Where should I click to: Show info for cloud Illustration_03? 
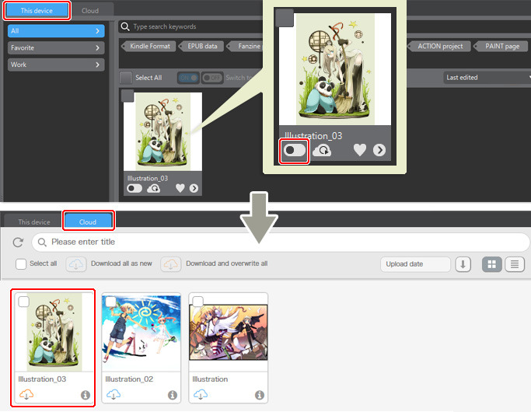[x=86, y=395]
